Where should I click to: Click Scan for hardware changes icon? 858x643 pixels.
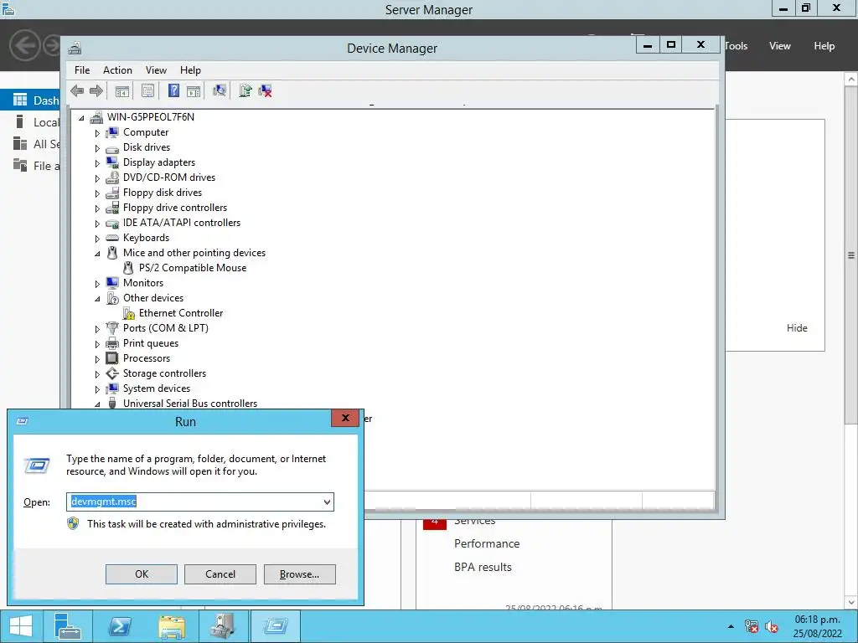tap(220, 90)
